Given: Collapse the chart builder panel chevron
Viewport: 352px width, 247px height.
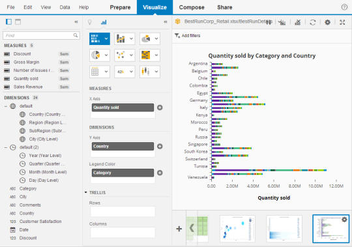Looking at the screenshot, I should coord(166,22).
